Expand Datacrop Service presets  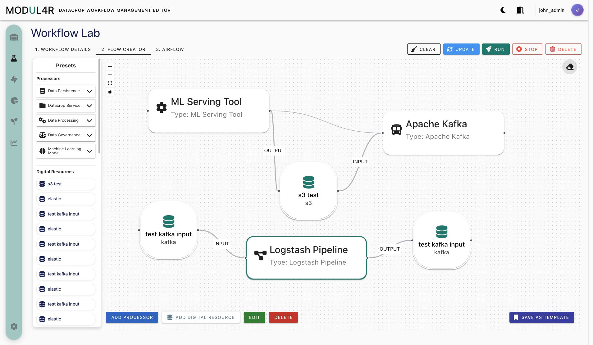coord(66,106)
